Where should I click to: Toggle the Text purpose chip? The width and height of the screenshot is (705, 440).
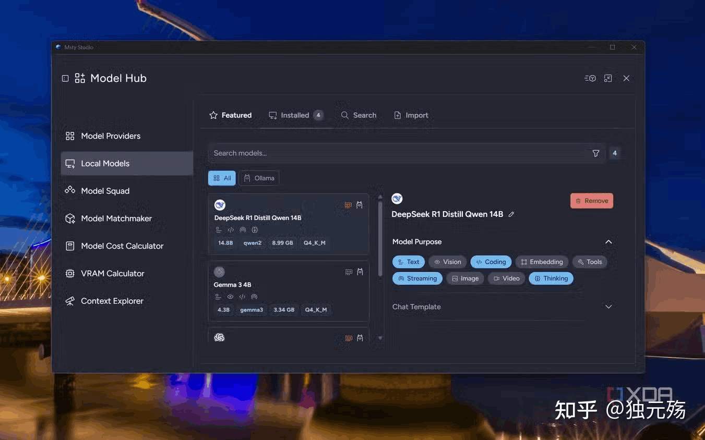click(x=409, y=262)
